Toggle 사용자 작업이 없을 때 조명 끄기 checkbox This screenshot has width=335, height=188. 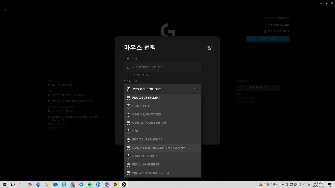49,95
